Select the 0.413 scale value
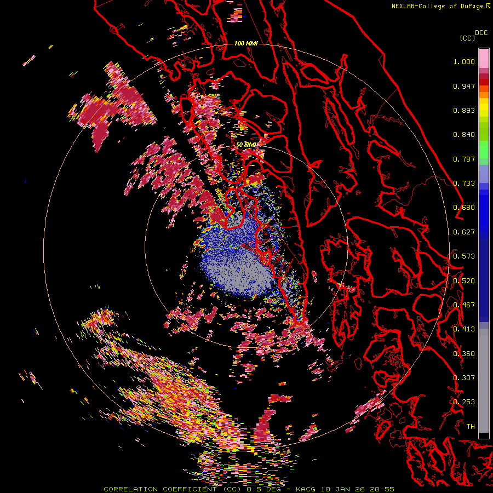493x493 pixels. tap(464, 329)
